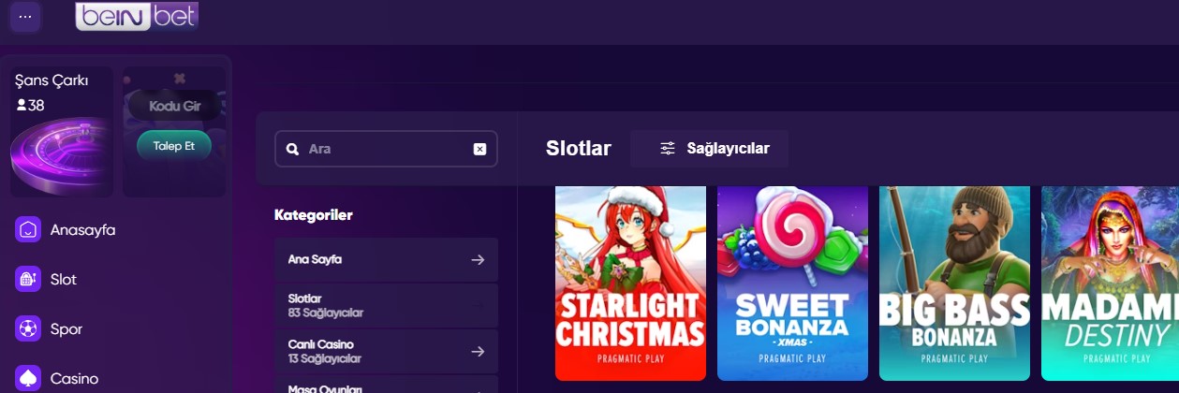Focus the Ara search field
This screenshot has width=1179, height=393.
(386, 149)
